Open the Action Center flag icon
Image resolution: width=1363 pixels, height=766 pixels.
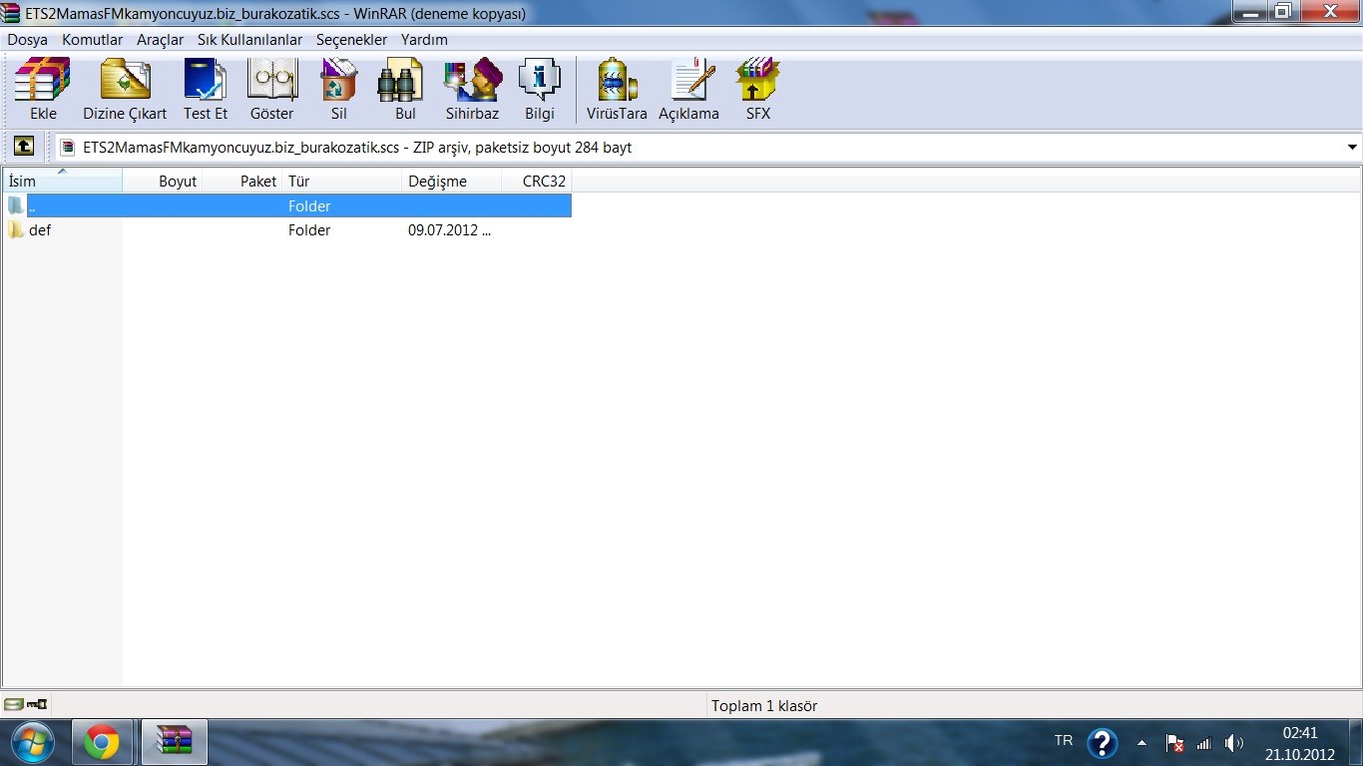(x=1175, y=743)
